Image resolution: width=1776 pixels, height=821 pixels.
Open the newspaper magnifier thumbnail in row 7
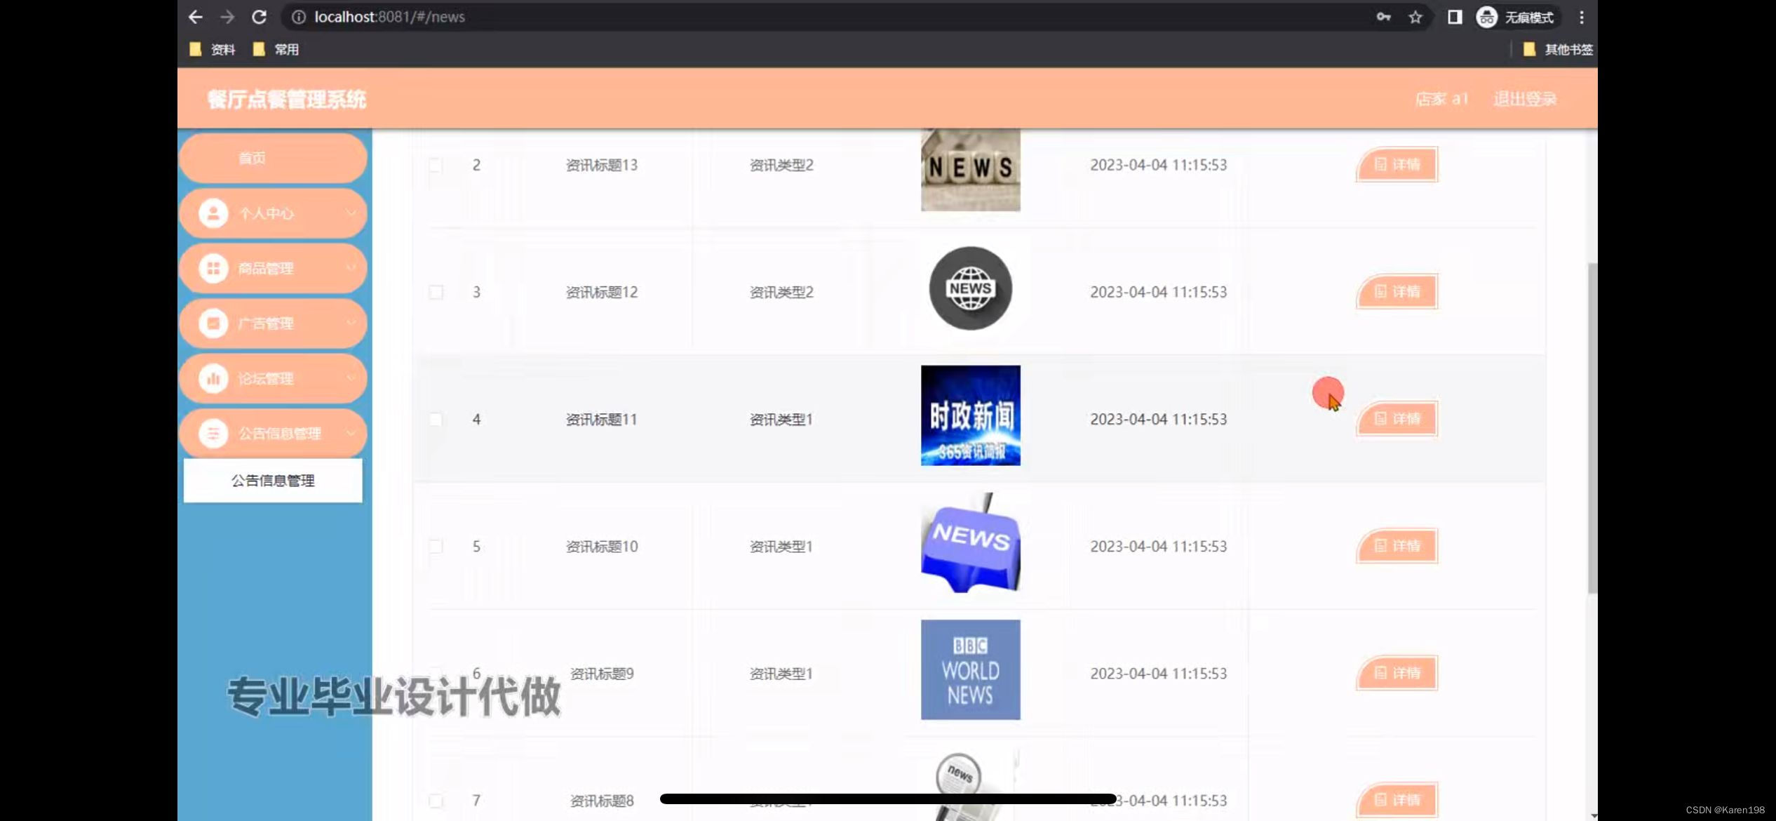(970, 785)
